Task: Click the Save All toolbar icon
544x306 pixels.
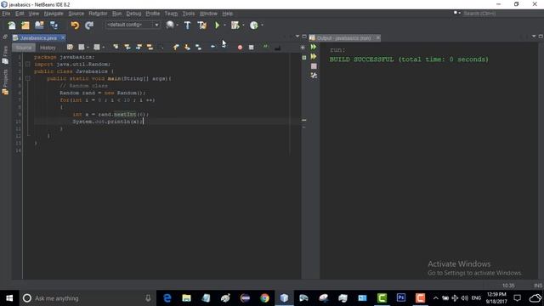Action: click(54, 25)
